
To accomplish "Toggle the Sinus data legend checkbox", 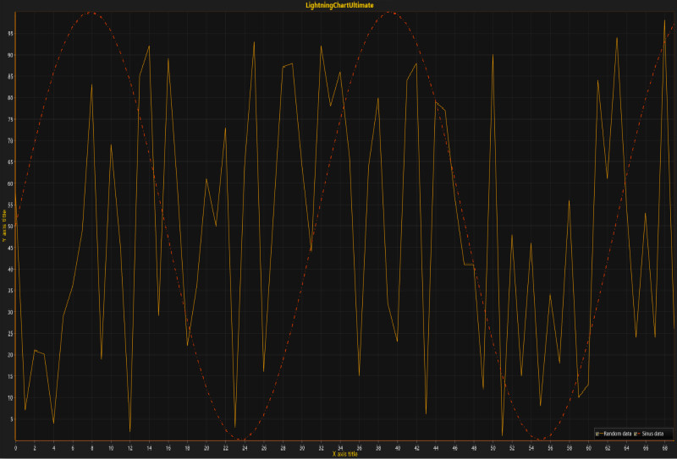I will 635,433.
